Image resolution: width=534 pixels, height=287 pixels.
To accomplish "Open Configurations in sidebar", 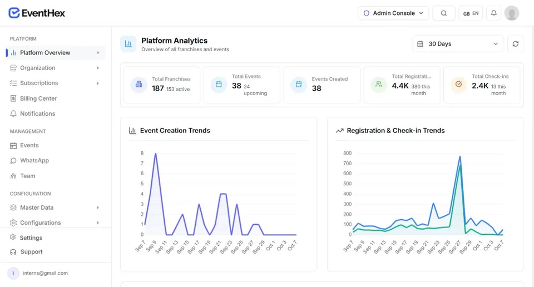I will 56,222.
